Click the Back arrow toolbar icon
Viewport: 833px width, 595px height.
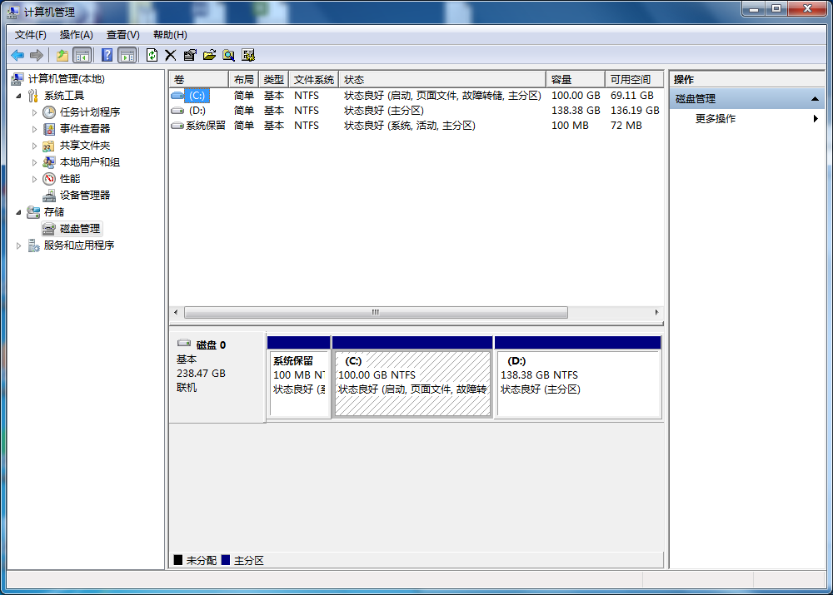tap(17, 55)
